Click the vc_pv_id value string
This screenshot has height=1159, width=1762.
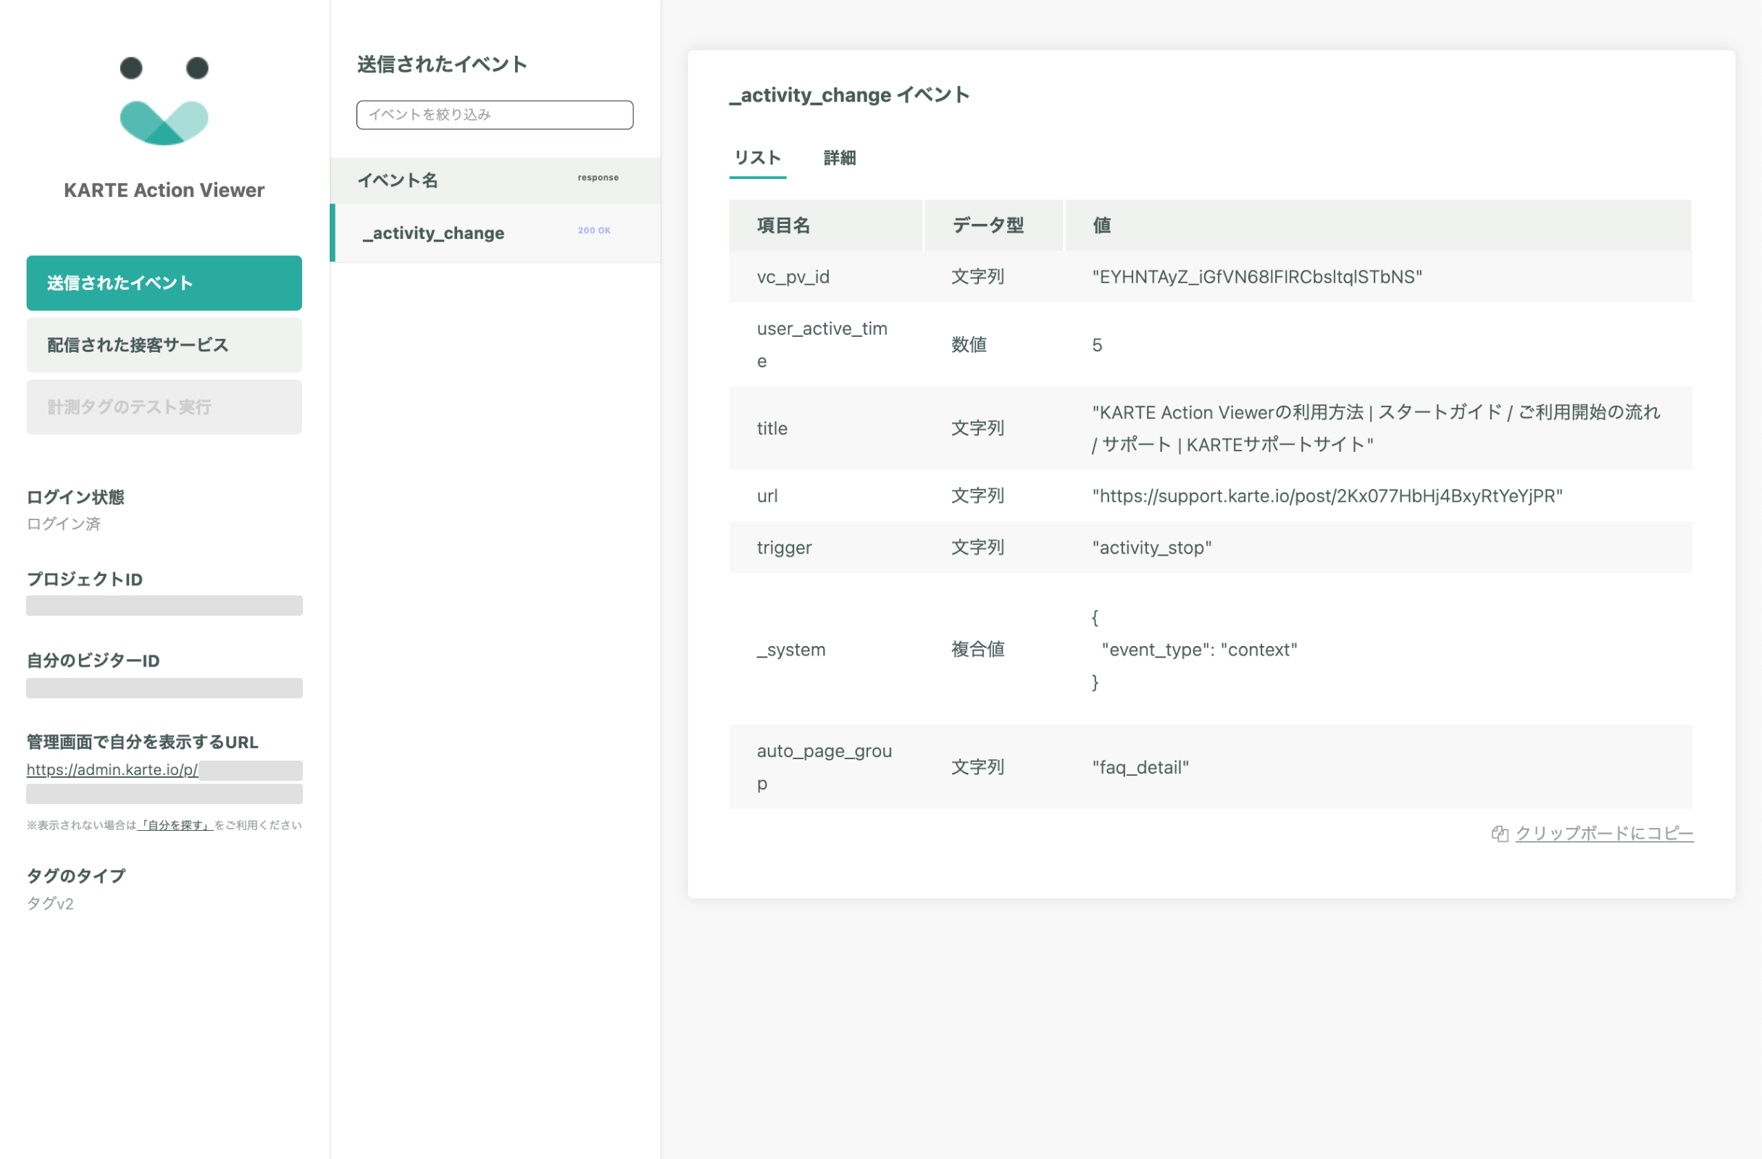pos(1257,277)
